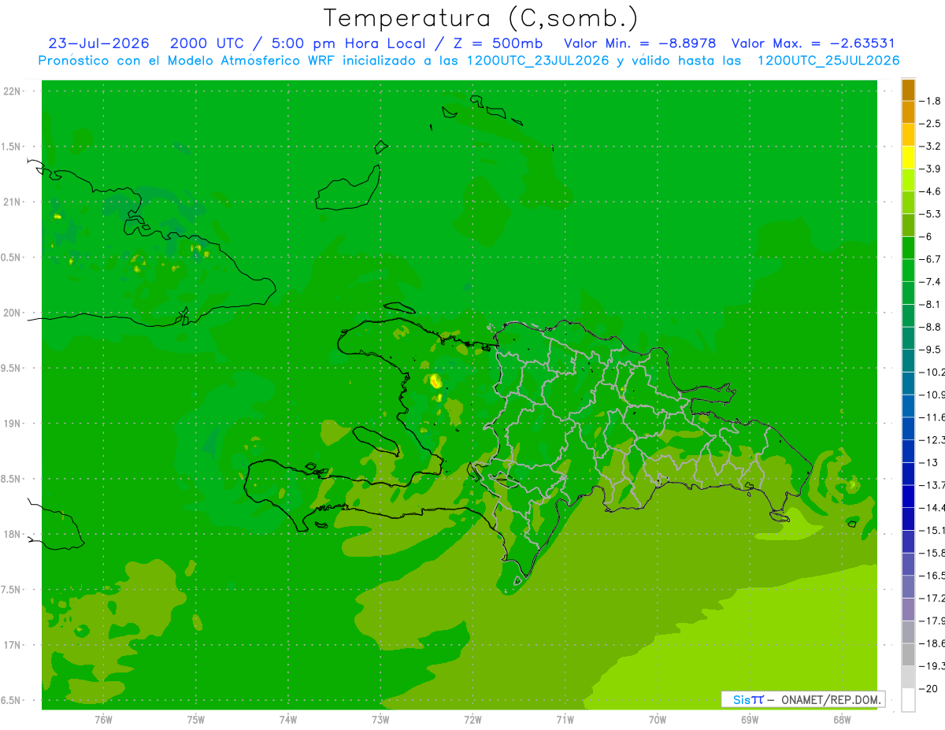Select init time "1200UTC_23JUL2026"
Viewport: 945px width, 730px height.
pyautogui.click(x=539, y=61)
